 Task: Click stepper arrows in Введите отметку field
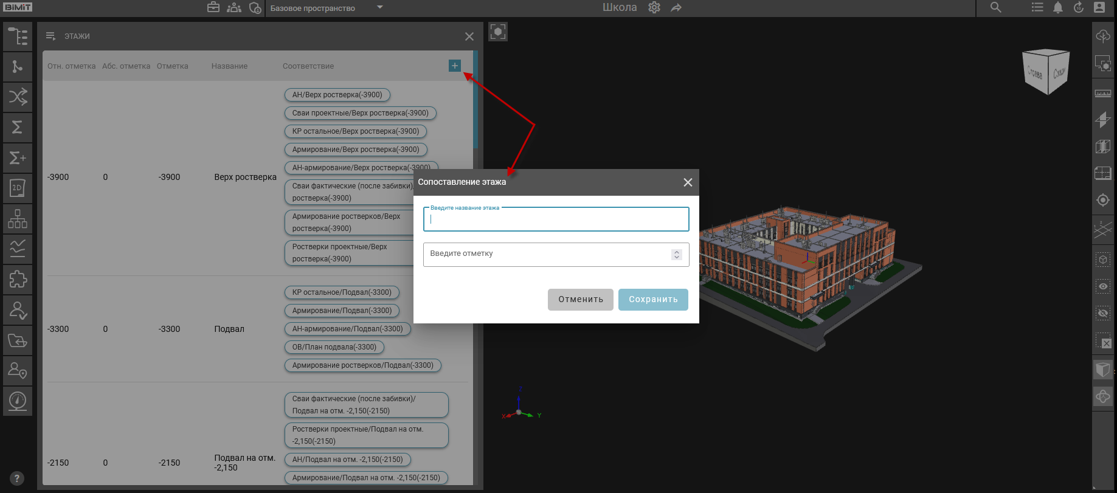(676, 255)
